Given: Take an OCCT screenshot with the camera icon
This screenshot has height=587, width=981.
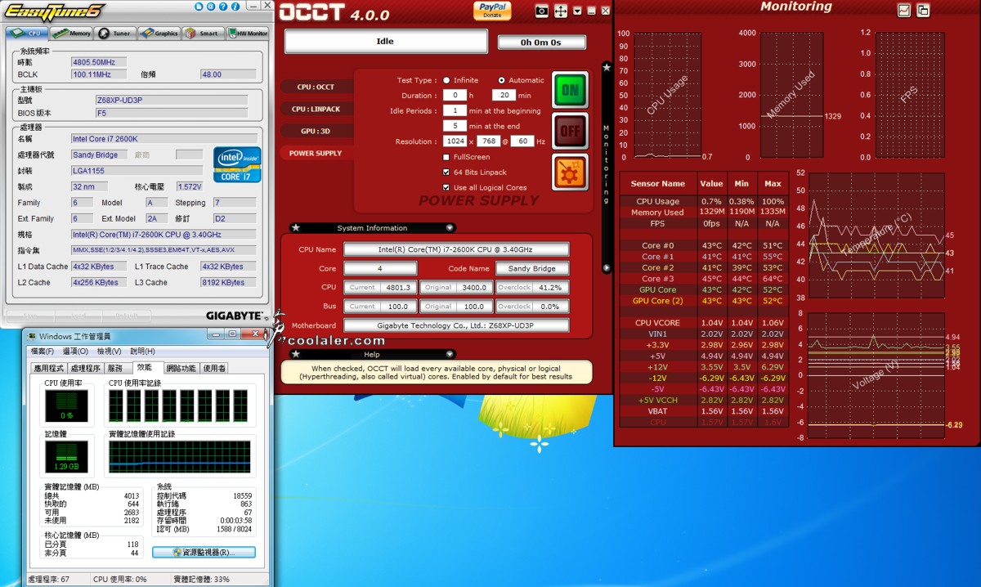Looking at the screenshot, I should click(541, 11).
